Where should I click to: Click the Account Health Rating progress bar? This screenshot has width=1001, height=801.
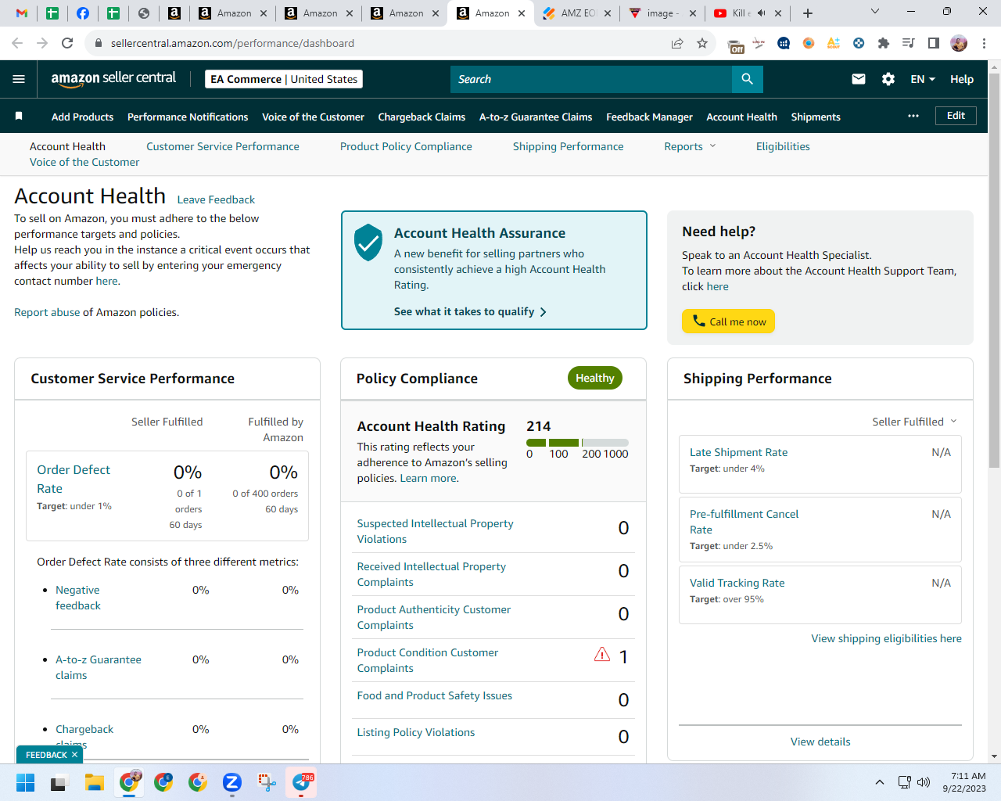point(577,443)
